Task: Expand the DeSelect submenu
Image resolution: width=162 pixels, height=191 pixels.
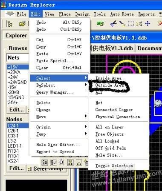Action: click(x=59, y=85)
